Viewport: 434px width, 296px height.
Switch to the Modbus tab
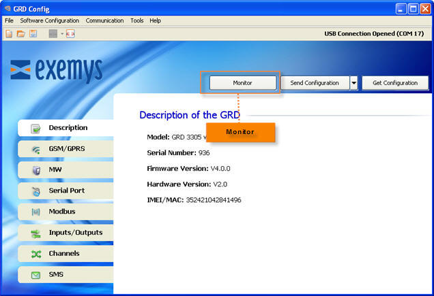click(x=66, y=212)
